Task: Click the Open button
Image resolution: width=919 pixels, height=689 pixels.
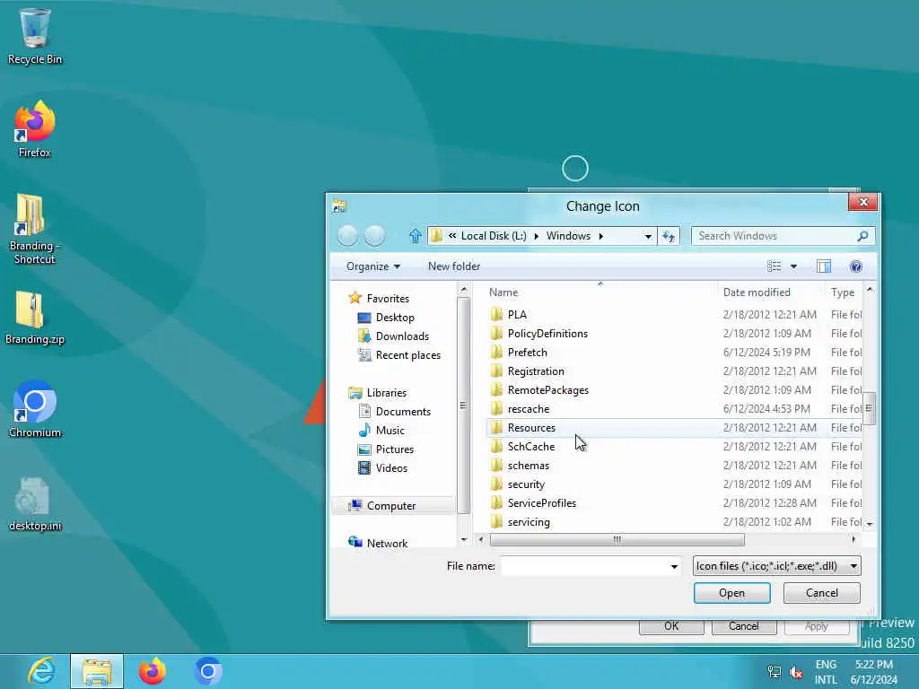Action: point(732,593)
